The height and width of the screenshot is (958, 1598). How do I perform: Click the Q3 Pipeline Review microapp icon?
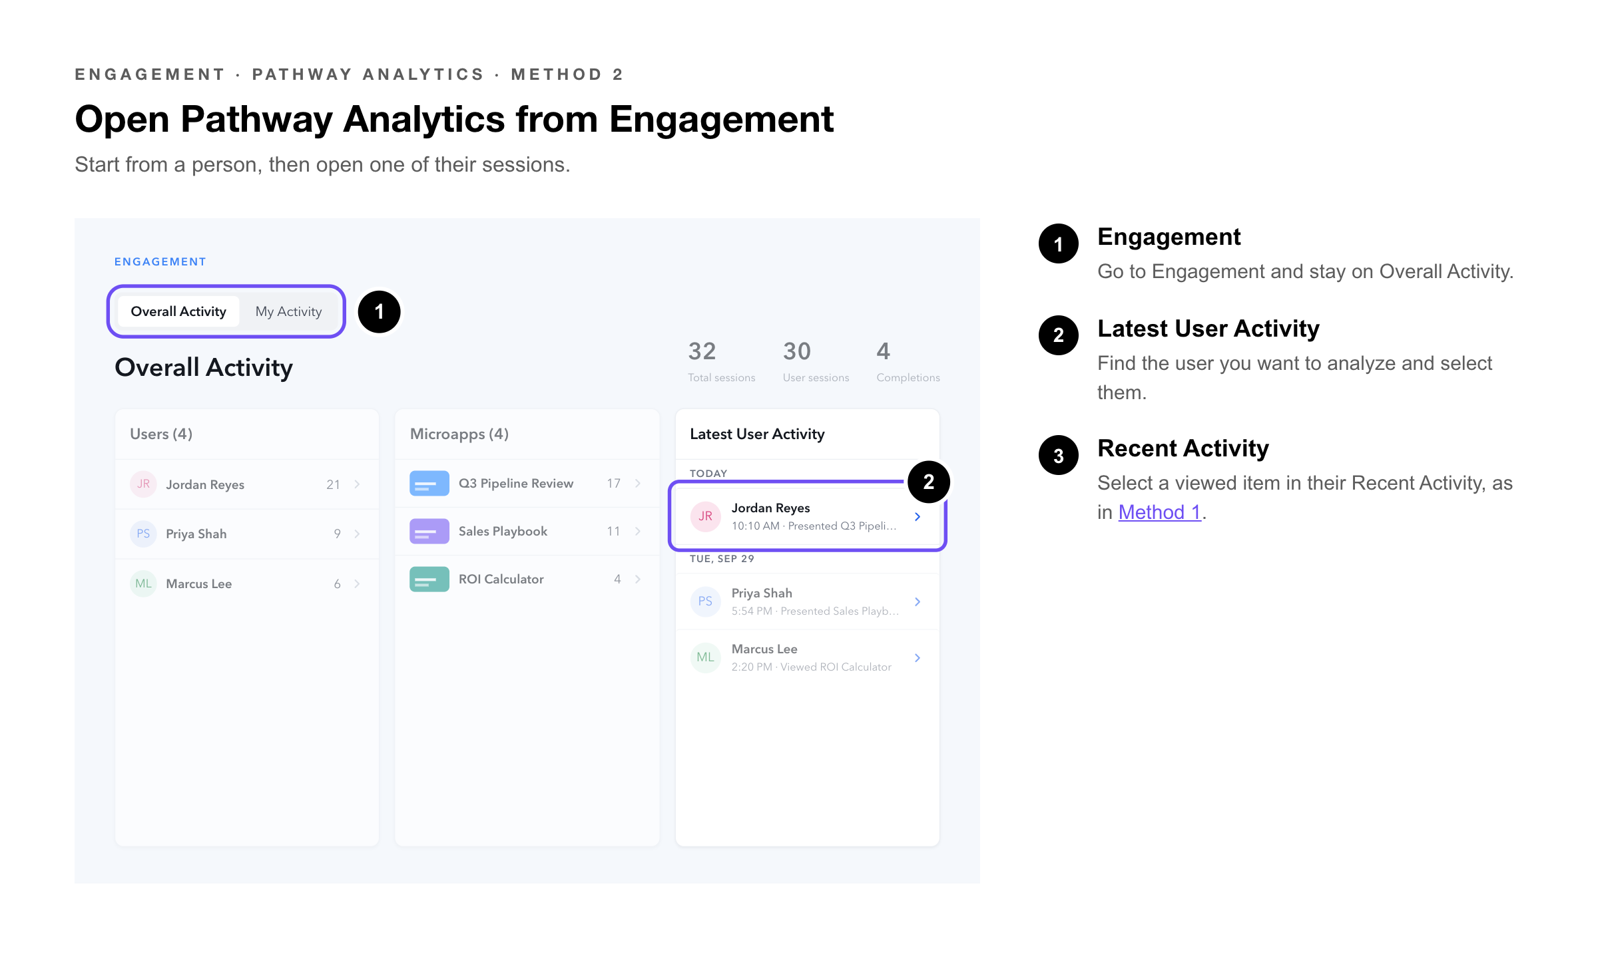(429, 484)
